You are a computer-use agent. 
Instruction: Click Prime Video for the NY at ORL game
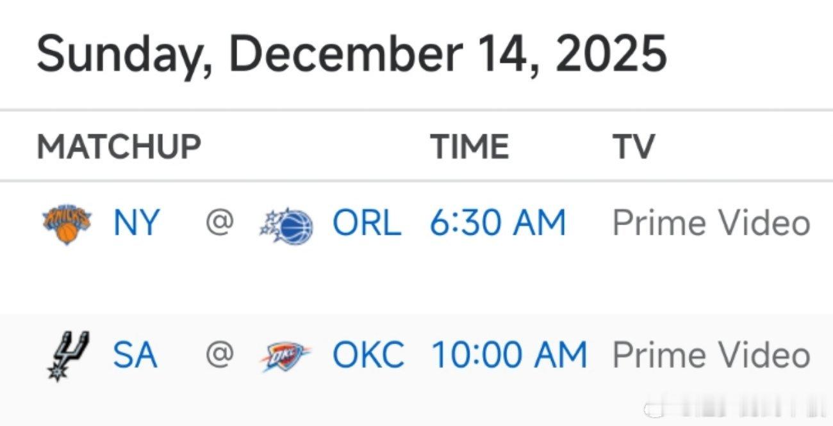coord(711,223)
